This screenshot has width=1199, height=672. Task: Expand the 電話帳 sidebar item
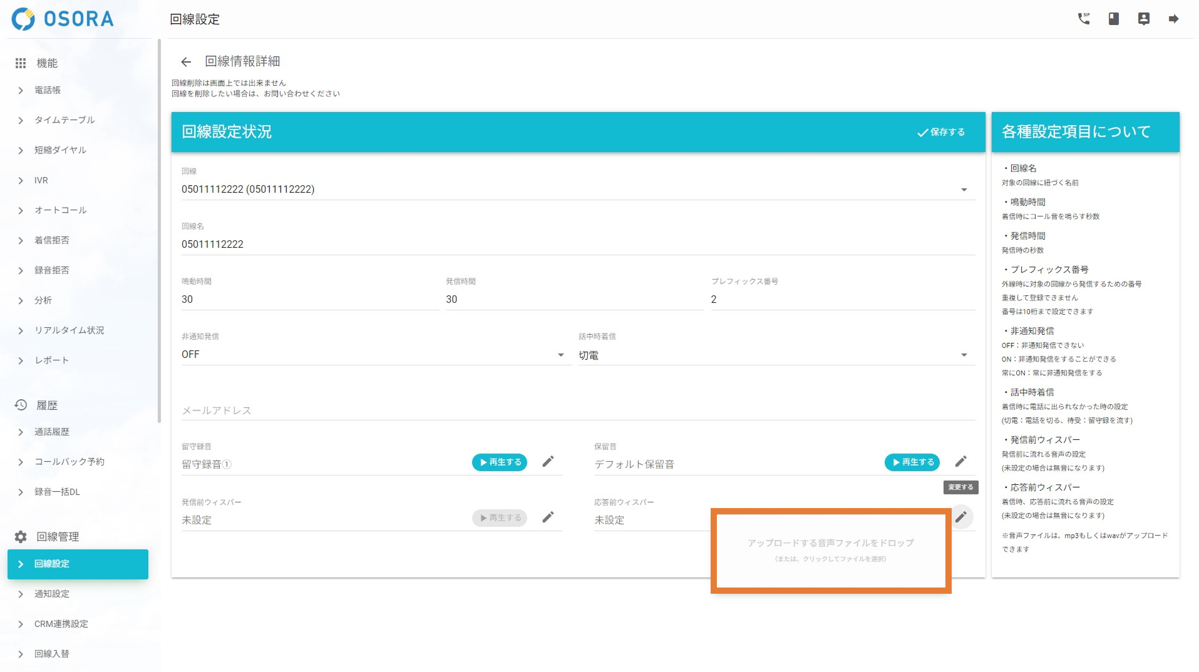tap(48, 90)
